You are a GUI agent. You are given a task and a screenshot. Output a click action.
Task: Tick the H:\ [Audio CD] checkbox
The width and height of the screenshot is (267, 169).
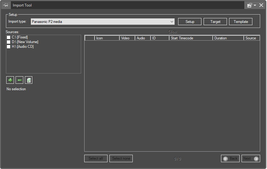click(x=9, y=47)
